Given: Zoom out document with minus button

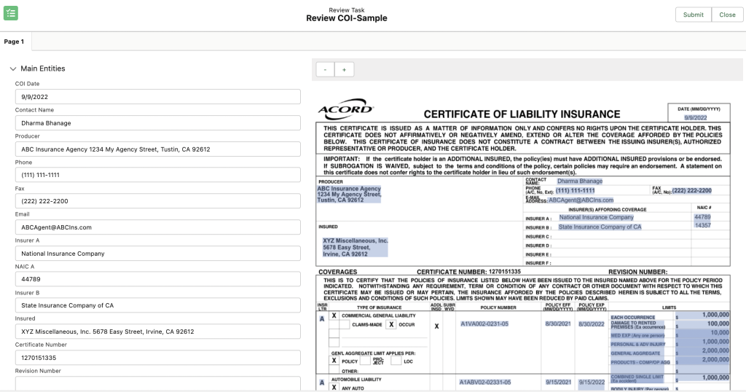Looking at the screenshot, I should 325,69.
